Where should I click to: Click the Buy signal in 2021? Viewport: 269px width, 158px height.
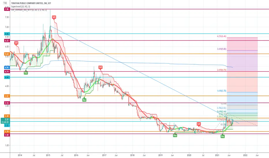point(223,136)
